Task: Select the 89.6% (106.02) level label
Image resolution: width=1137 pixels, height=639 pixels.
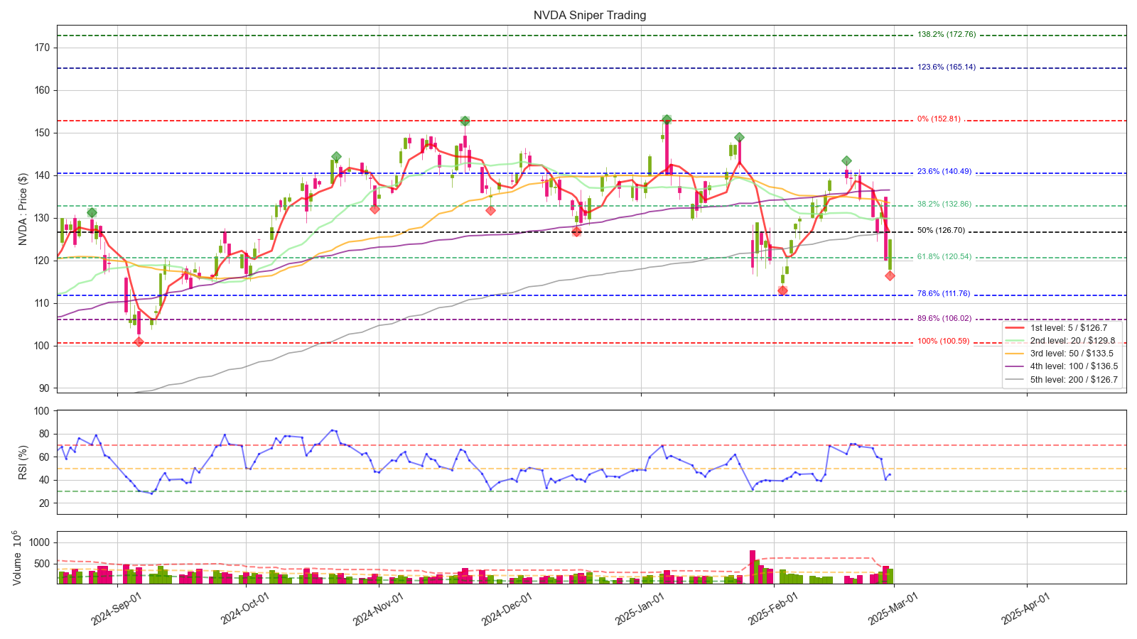Action: pos(944,318)
